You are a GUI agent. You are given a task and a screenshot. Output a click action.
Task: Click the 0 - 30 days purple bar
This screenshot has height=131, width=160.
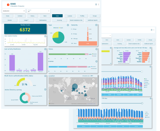coord(12,63)
